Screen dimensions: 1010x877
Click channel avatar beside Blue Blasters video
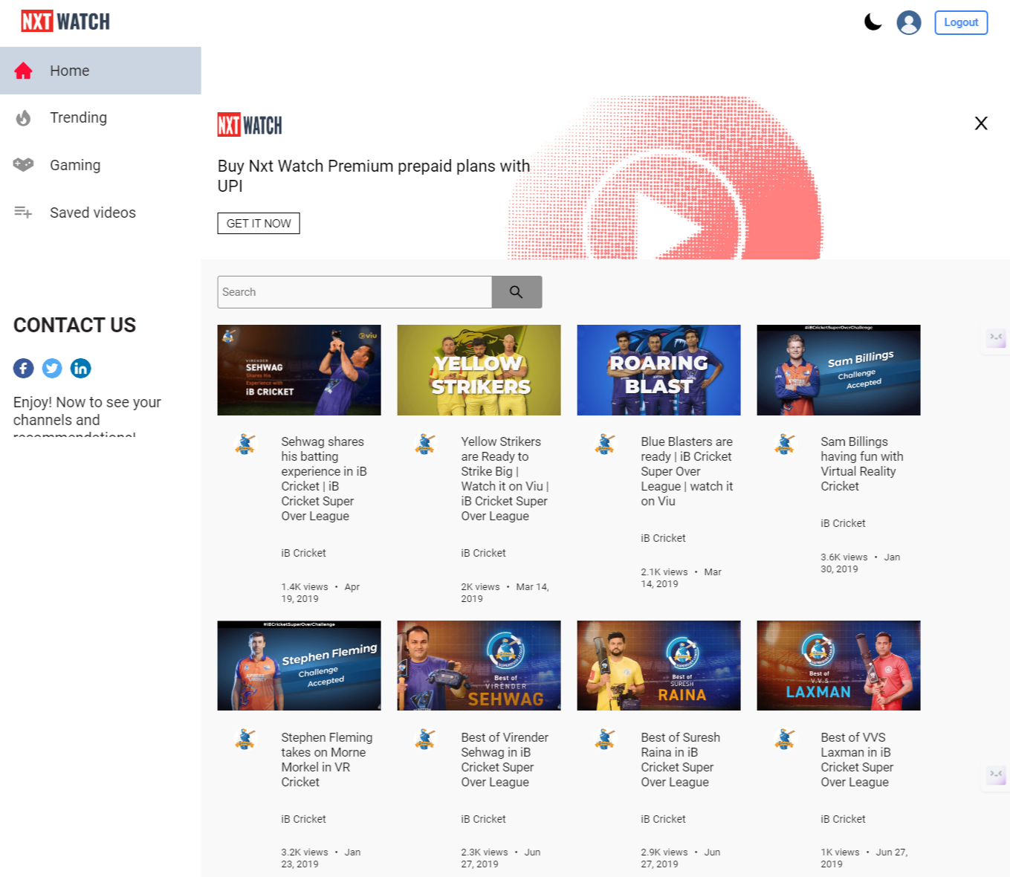[x=605, y=444]
